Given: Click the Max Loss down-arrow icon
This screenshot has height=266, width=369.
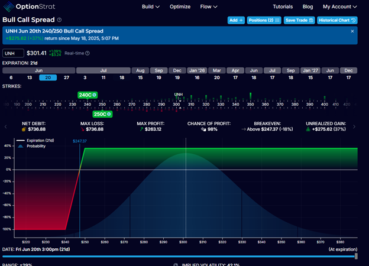Looking at the screenshot, I should (82, 129).
